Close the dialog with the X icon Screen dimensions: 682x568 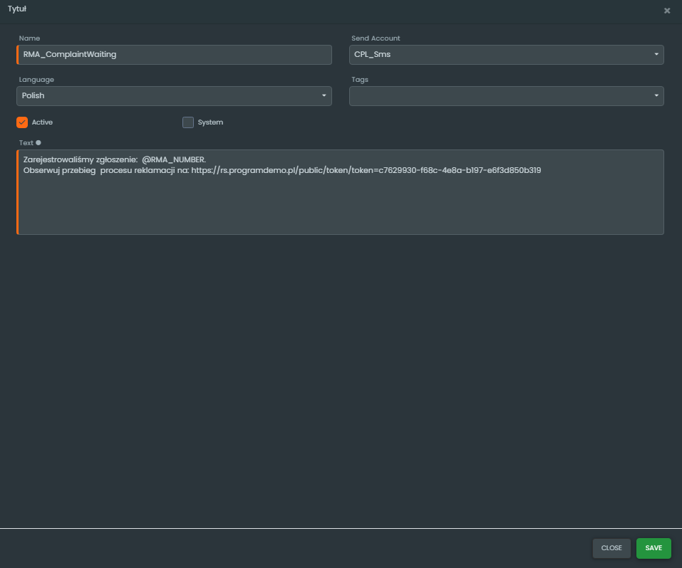pyautogui.click(x=667, y=11)
